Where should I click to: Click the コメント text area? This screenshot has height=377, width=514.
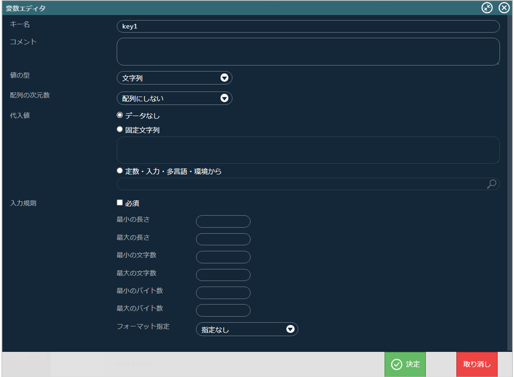click(x=308, y=52)
